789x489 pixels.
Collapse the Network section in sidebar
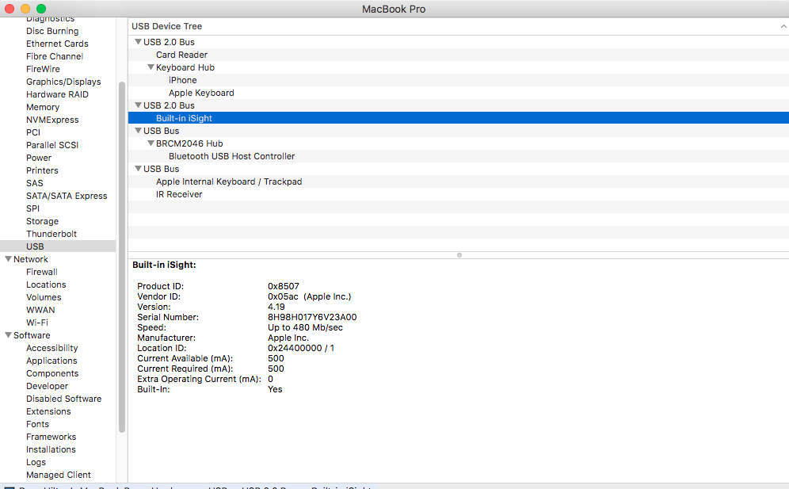click(8, 259)
